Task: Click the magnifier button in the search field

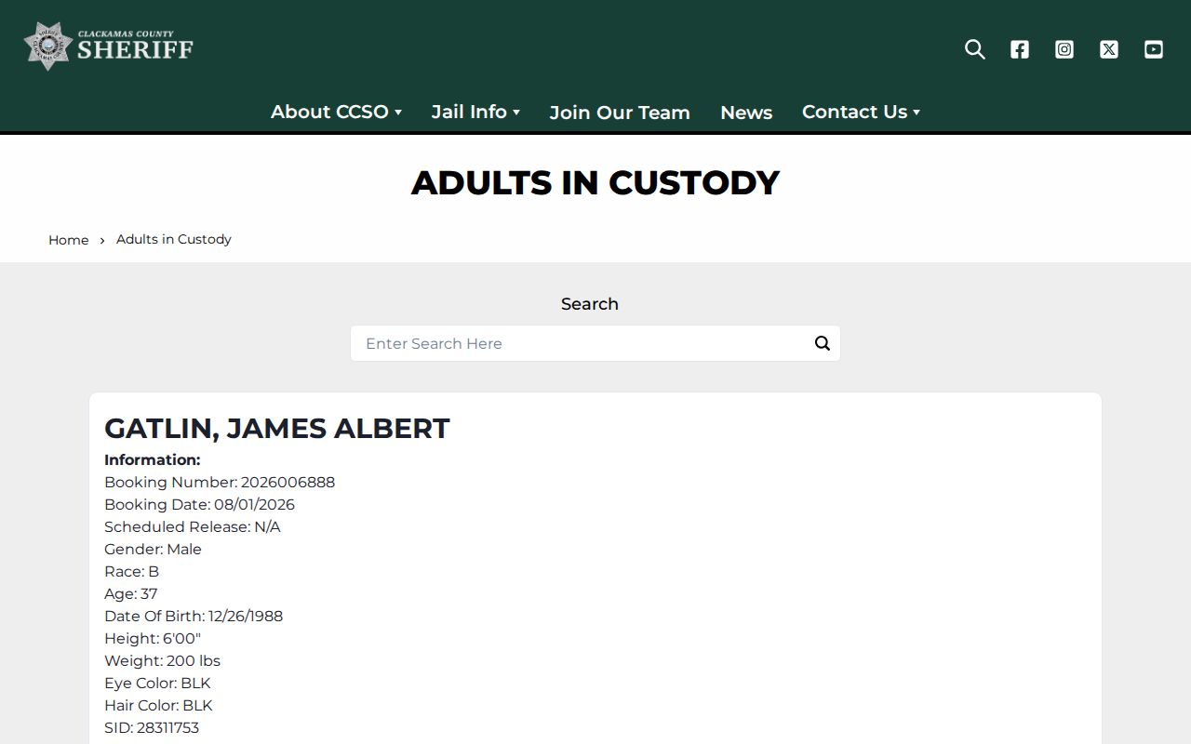Action: point(823,343)
